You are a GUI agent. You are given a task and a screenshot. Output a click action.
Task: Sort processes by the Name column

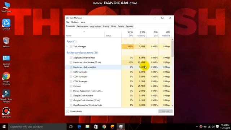click(85, 34)
